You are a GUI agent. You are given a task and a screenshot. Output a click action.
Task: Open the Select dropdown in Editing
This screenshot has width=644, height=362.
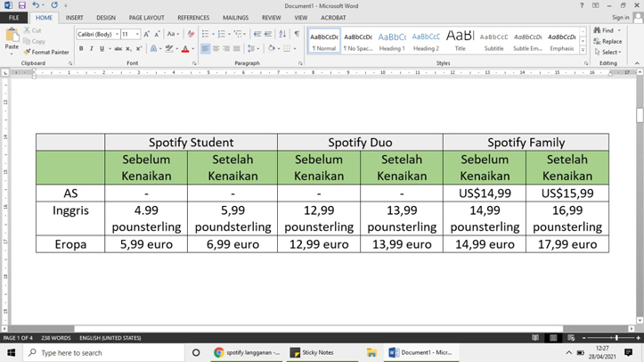(607, 53)
